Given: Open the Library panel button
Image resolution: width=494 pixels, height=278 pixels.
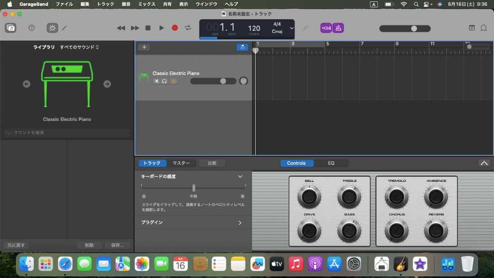Looking at the screenshot, I should point(10,28).
